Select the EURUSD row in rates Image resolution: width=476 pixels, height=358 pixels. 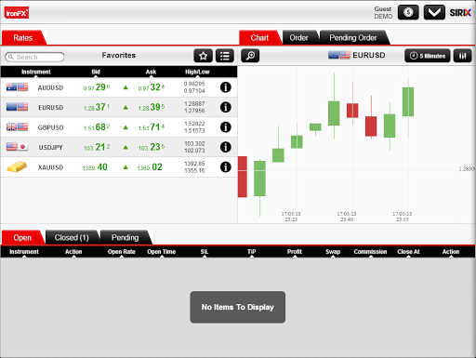click(x=119, y=107)
